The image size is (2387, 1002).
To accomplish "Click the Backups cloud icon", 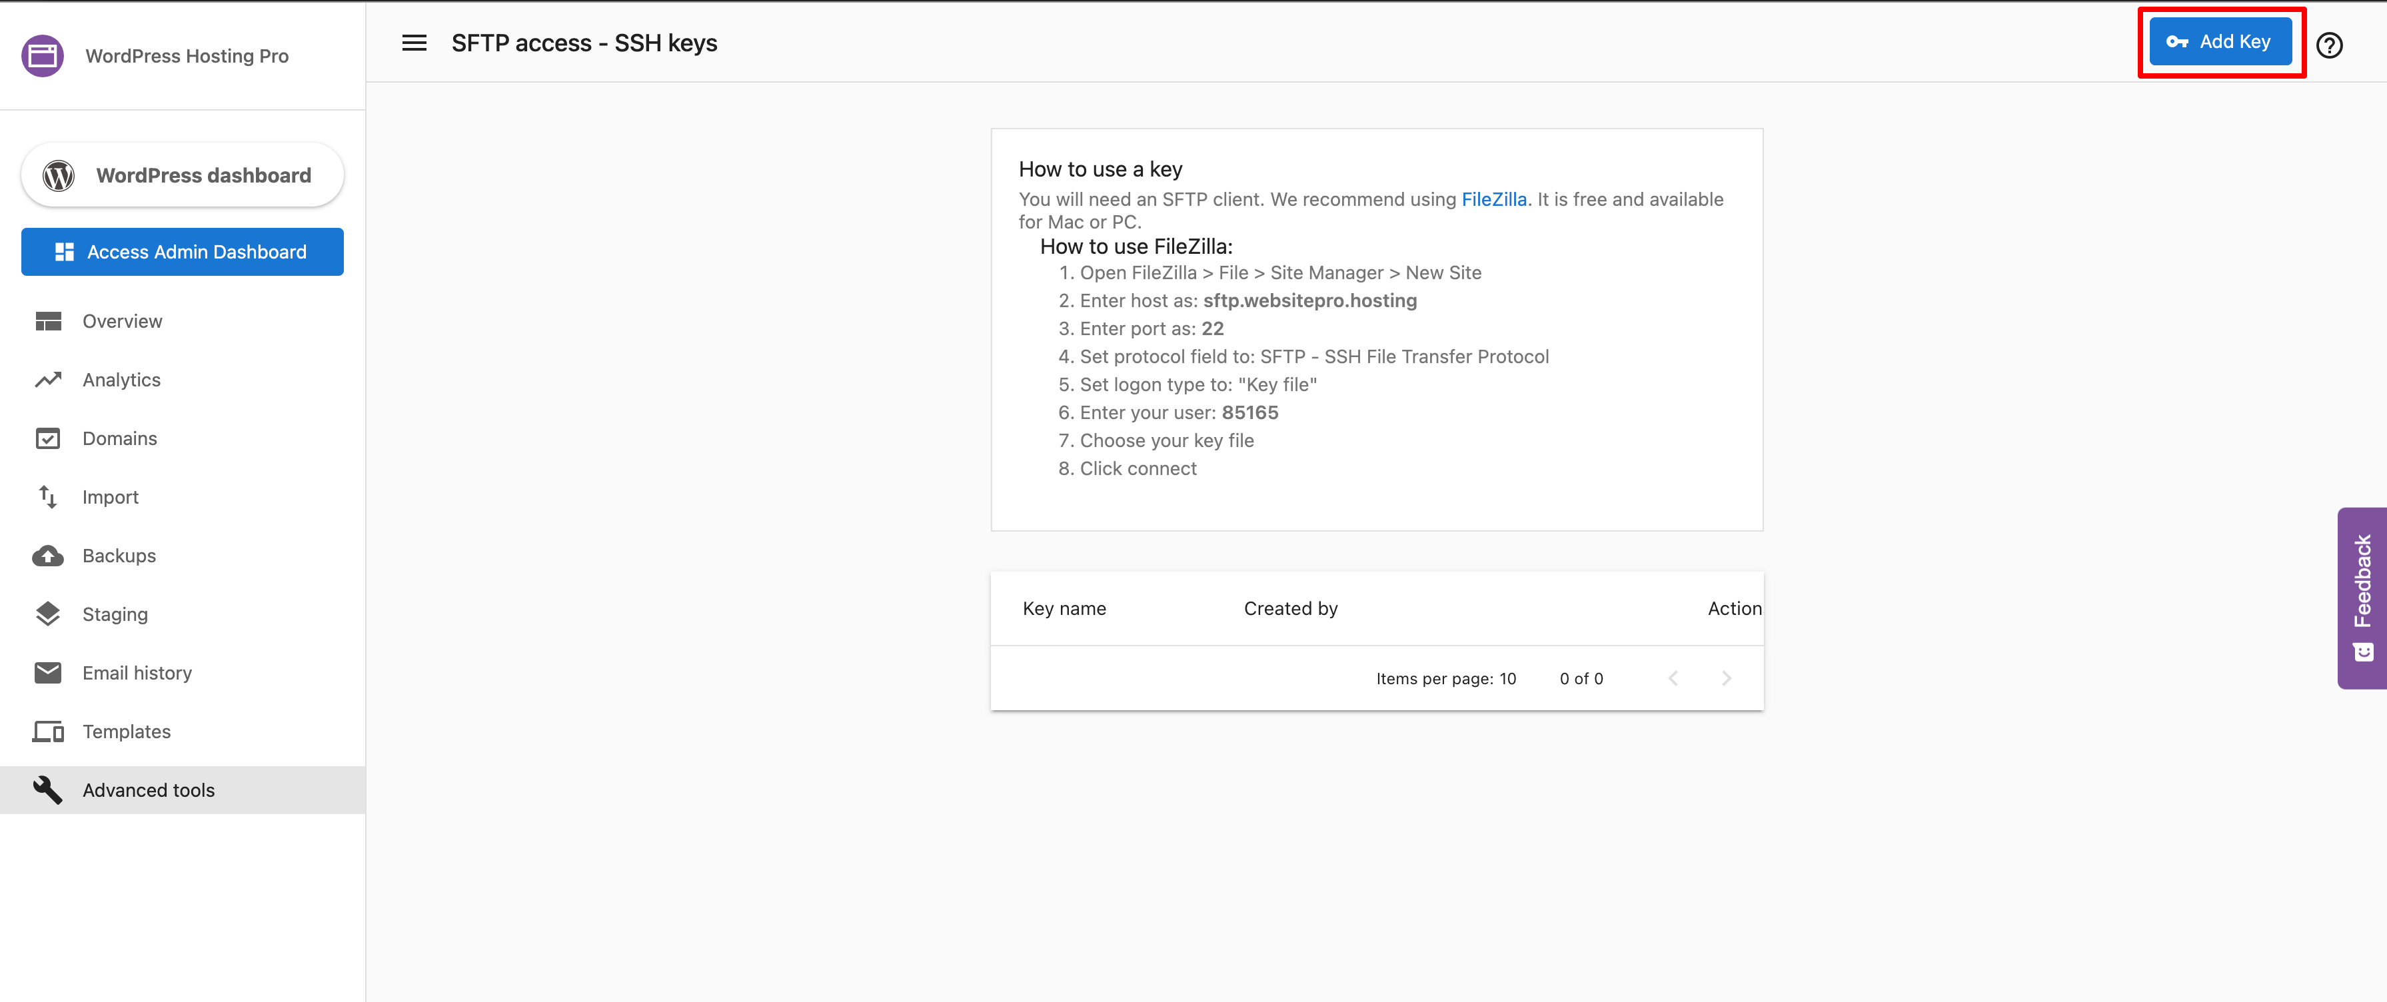I will [x=48, y=556].
